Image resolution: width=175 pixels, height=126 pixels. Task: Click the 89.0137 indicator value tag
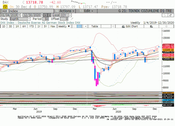[168, 105]
